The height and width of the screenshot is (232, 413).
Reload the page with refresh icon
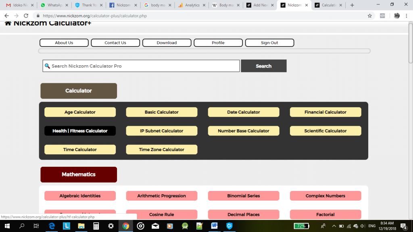pyautogui.click(x=26, y=16)
